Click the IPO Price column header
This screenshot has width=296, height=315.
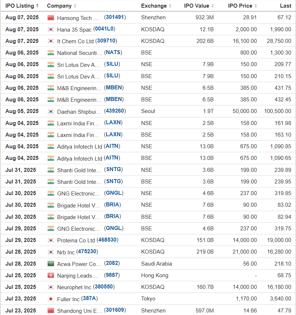coord(240,6)
